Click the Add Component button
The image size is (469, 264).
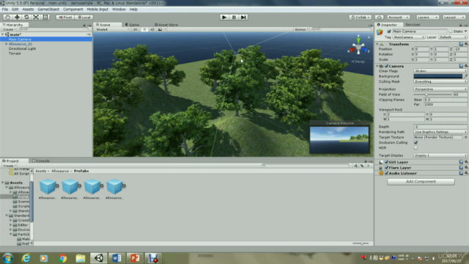tap(421, 182)
